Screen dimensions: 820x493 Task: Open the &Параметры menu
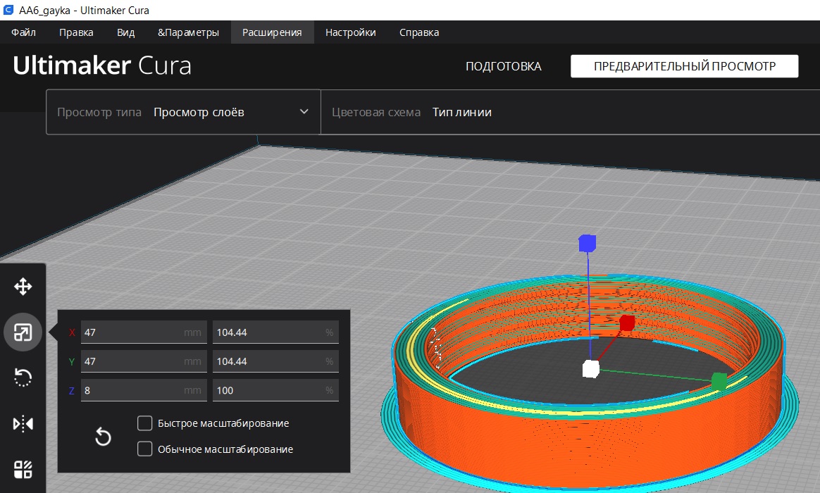point(188,32)
